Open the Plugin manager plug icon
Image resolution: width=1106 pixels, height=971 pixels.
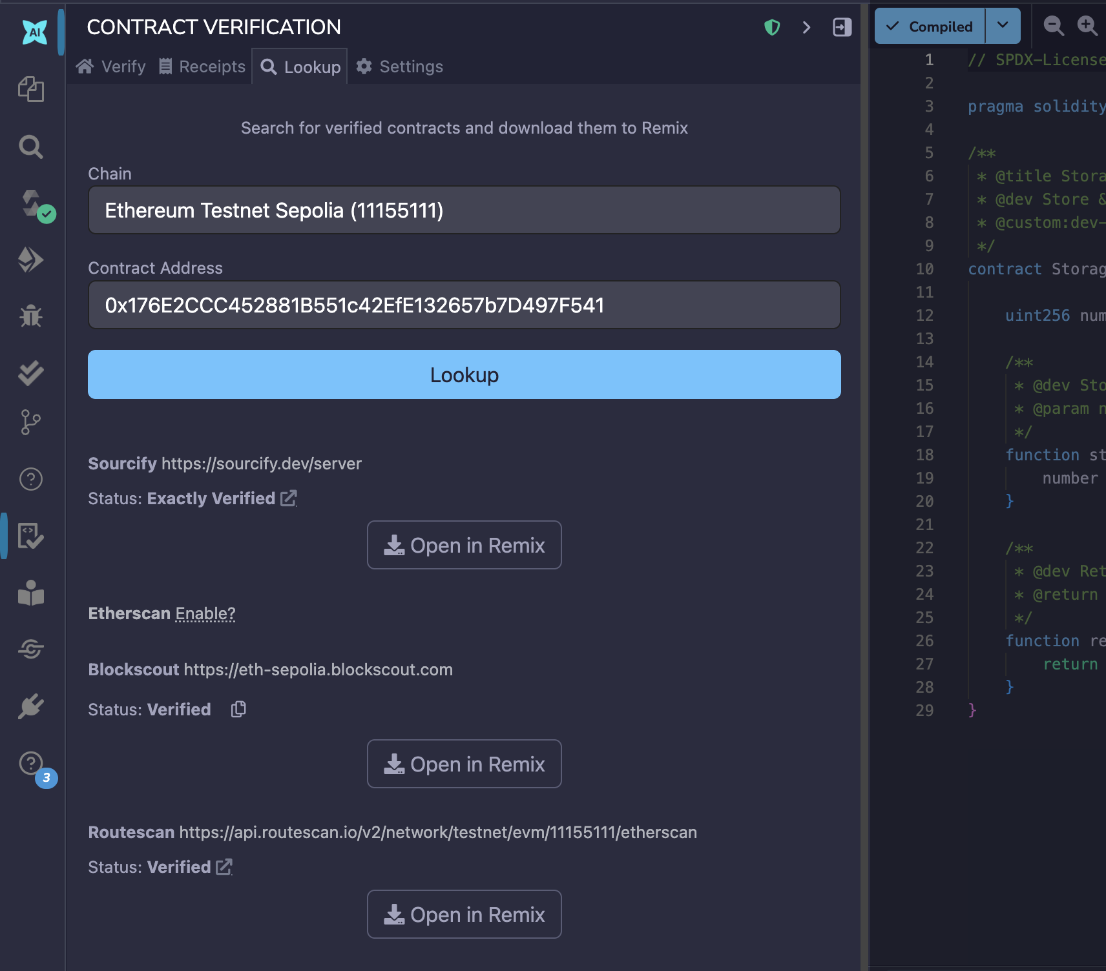coord(30,706)
